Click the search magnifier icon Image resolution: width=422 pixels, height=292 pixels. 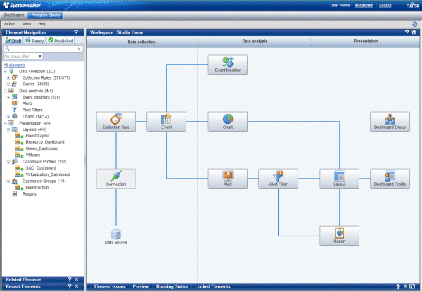7,49
